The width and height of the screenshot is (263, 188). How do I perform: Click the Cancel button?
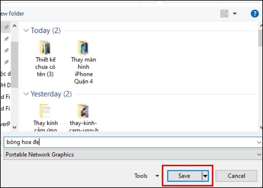(236, 176)
